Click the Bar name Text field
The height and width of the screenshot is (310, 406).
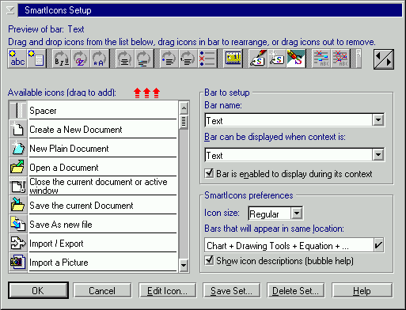[289, 120]
